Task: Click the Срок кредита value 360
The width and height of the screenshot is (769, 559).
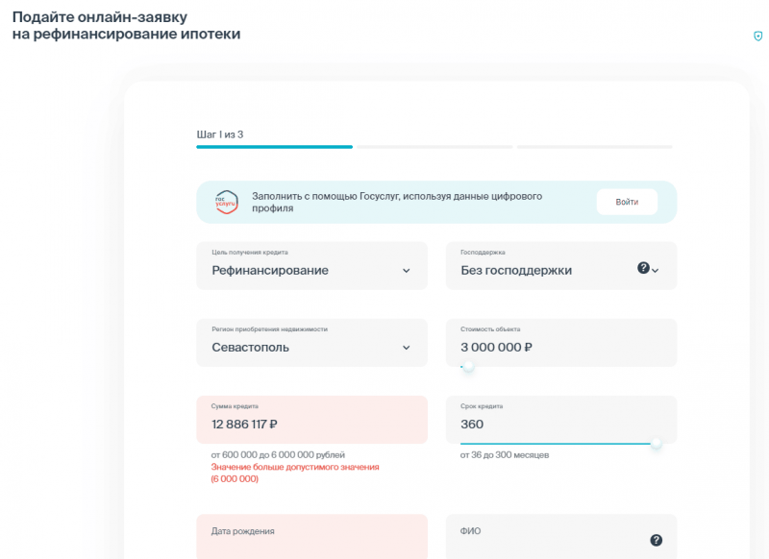Action: tap(471, 425)
